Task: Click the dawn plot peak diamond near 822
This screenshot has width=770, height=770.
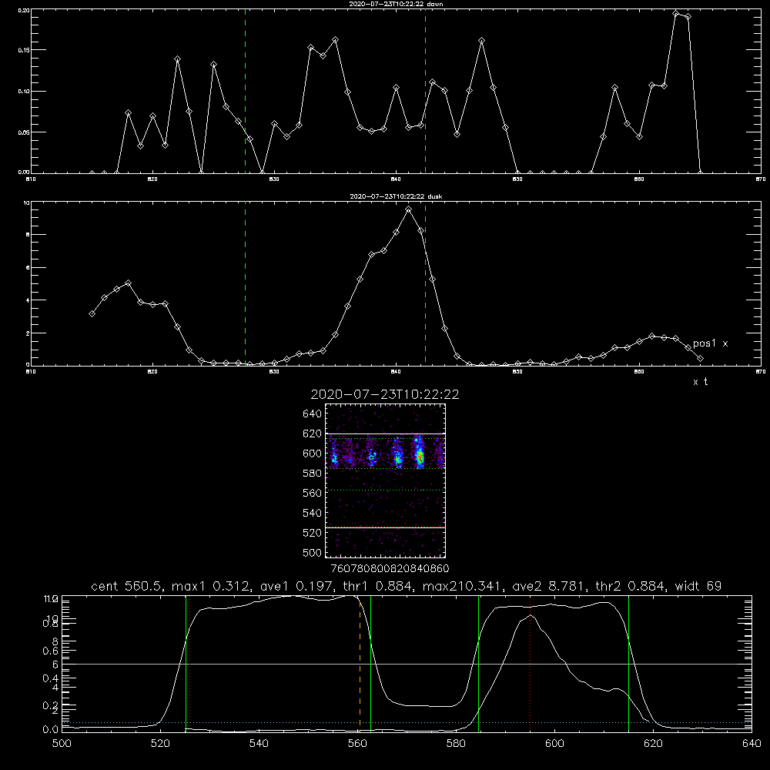Action: (177, 59)
